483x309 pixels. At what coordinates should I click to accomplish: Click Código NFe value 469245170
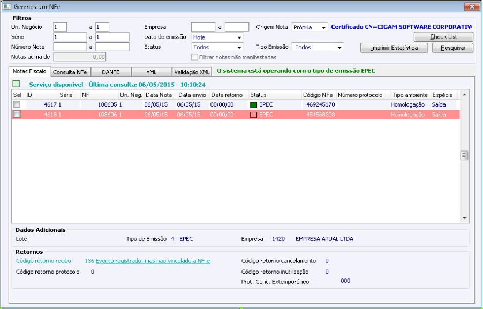click(320, 105)
